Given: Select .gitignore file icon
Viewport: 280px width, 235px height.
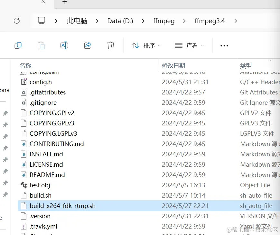Looking at the screenshot, I should click(x=24, y=103).
